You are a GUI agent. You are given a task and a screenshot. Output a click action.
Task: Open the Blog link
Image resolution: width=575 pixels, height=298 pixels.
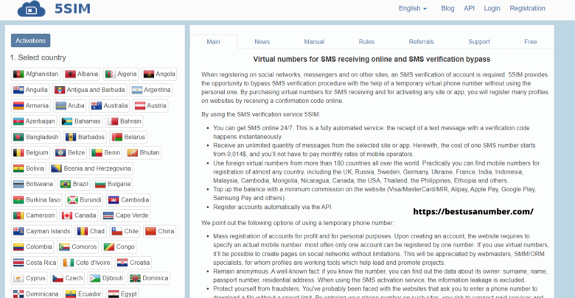(447, 8)
